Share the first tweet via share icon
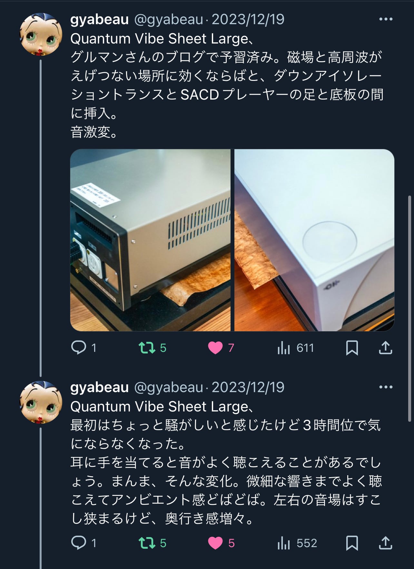Image resolution: width=414 pixels, height=569 pixels. pos(386,348)
